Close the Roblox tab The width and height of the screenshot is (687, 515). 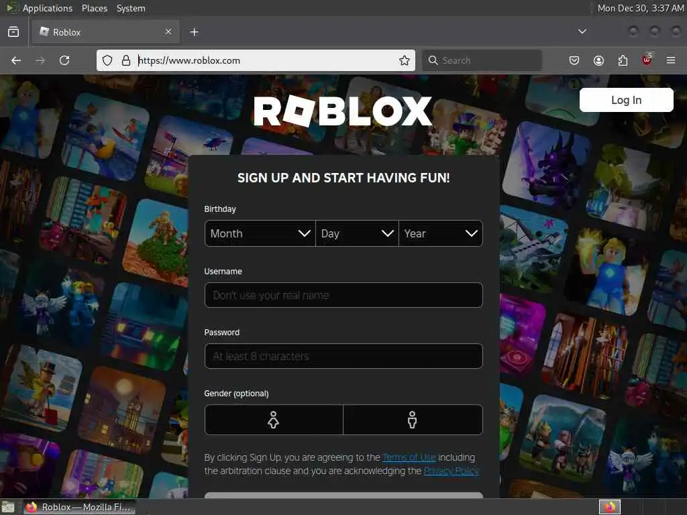tap(168, 32)
